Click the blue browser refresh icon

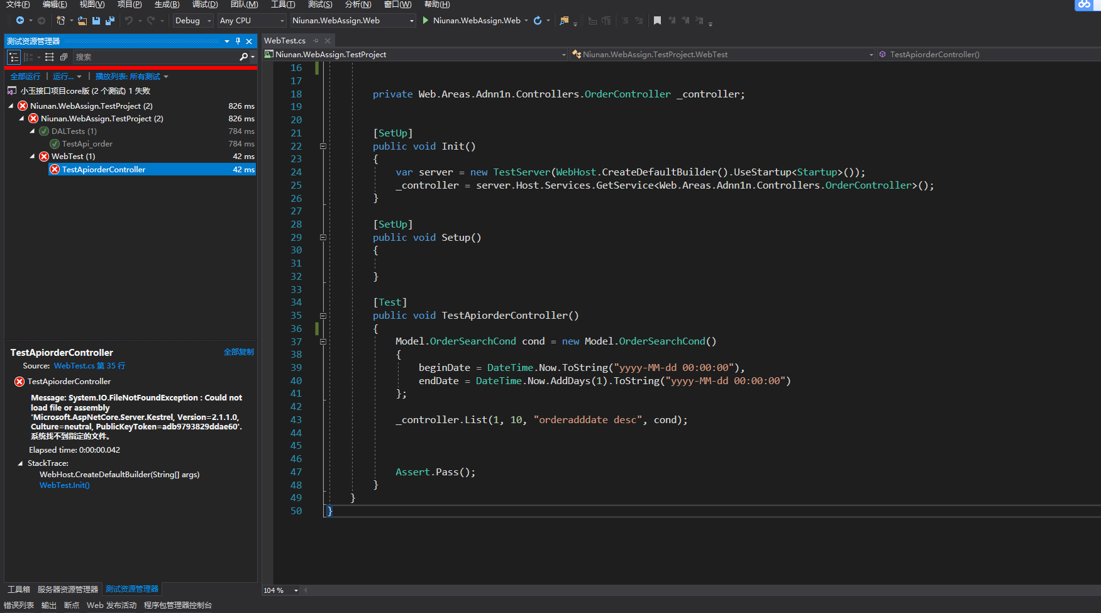[x=538, y=21]
